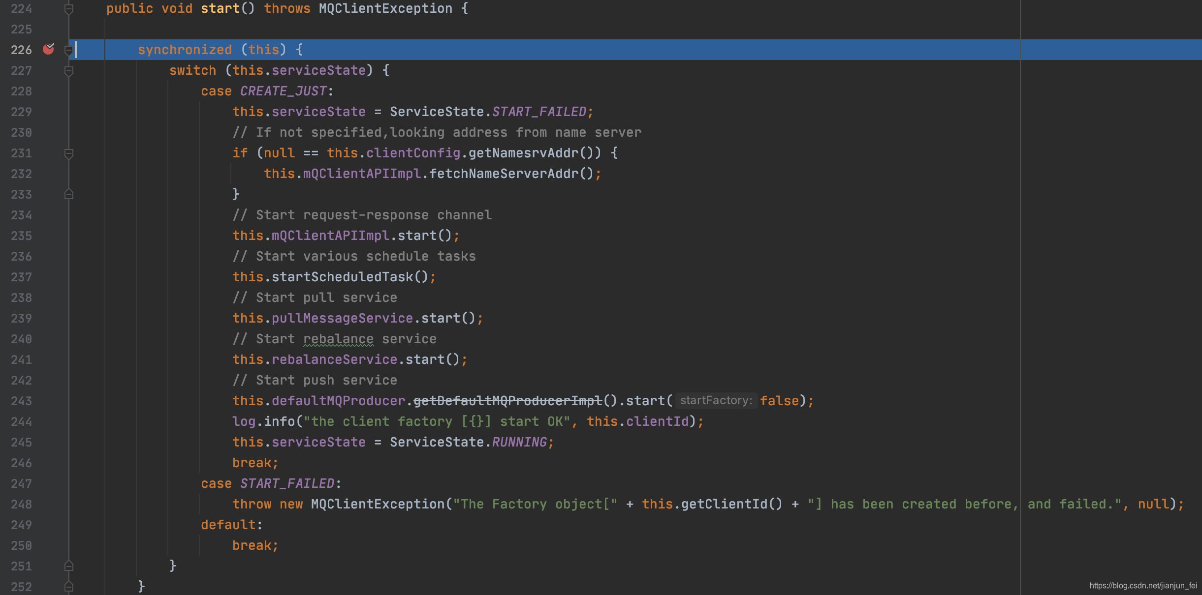Click the comment 'Start request-response channel'
1202x595 pixels.
tap(362, 215)
